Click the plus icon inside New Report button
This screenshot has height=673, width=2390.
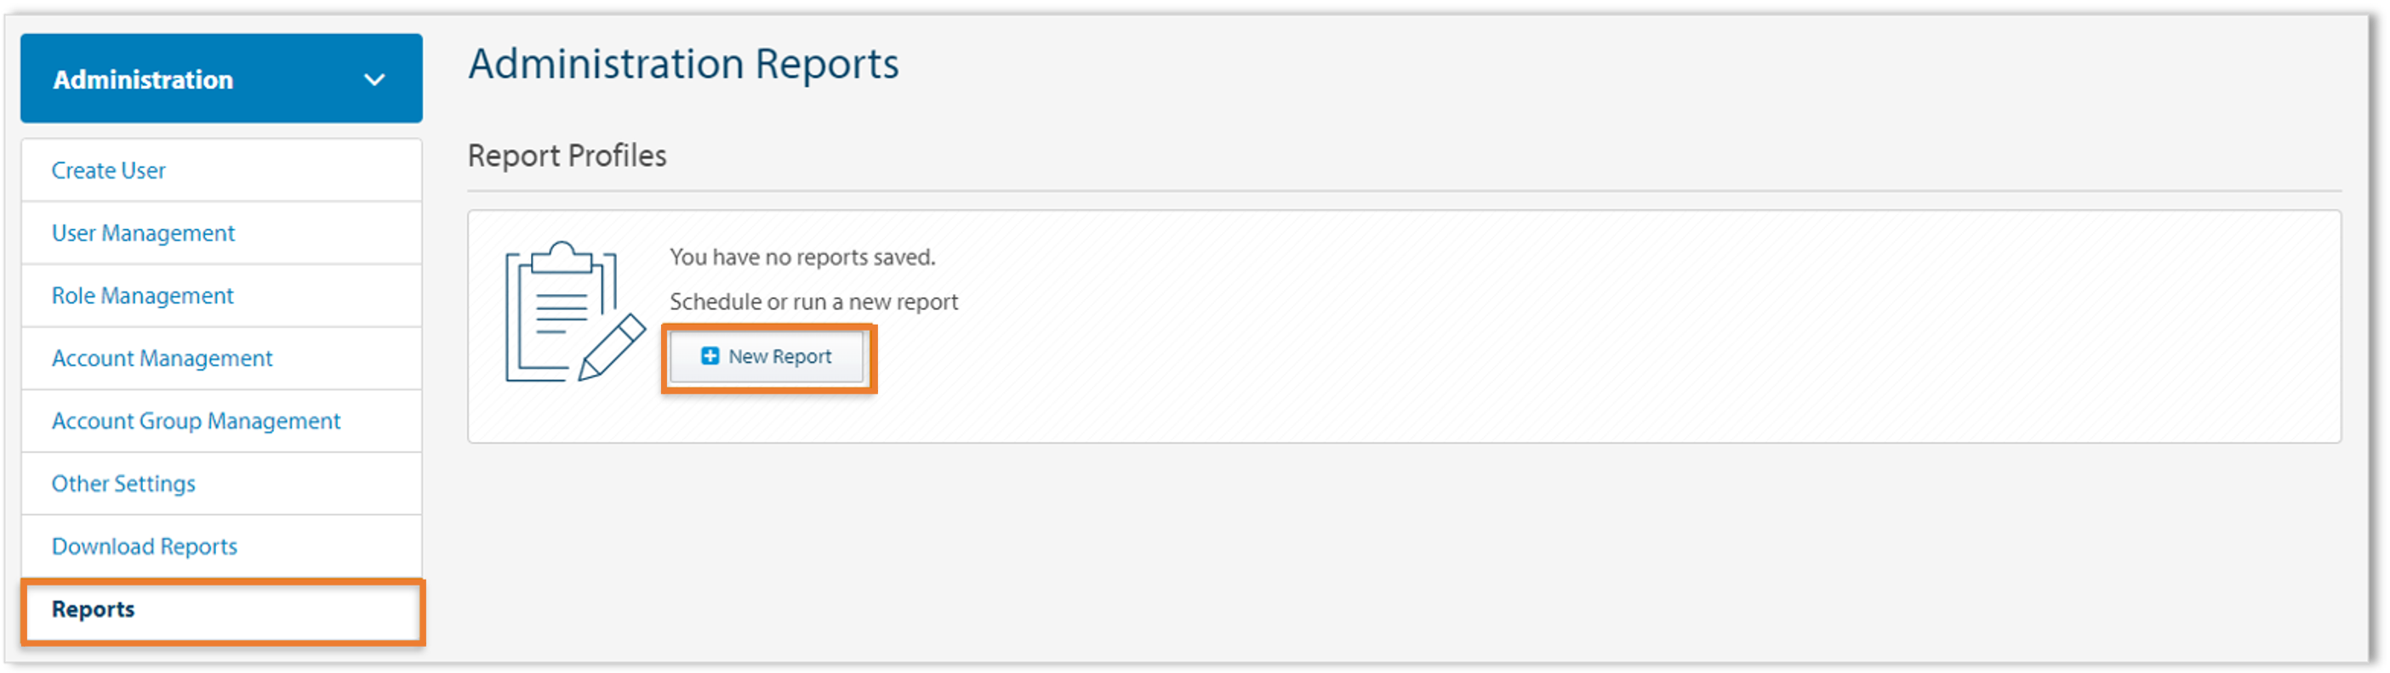coord(710,356)
